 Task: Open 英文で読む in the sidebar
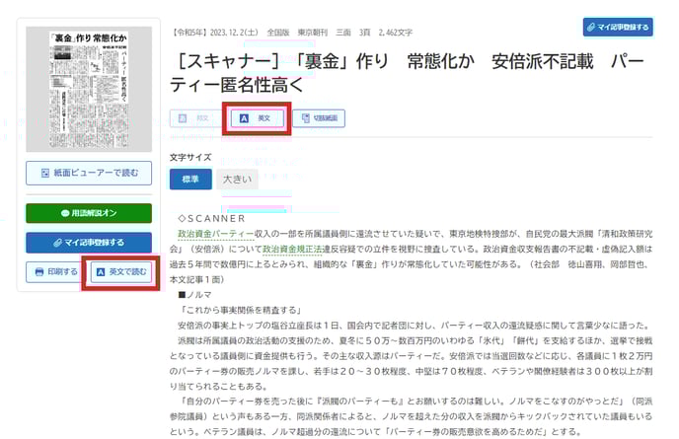(x=121, y=271)
